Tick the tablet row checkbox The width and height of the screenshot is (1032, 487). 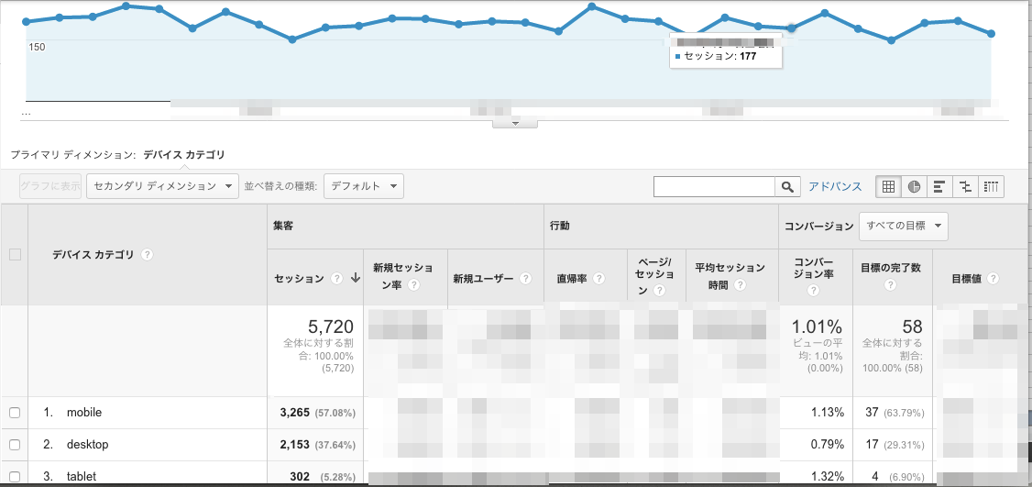pos(15,476)
